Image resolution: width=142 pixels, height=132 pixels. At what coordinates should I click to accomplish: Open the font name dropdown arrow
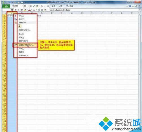pos(22,6)
